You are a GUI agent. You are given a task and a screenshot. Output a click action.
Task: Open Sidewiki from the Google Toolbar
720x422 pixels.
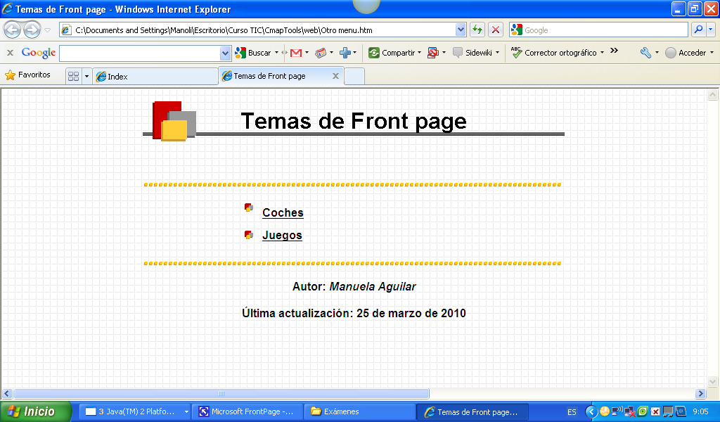[472, 53]
